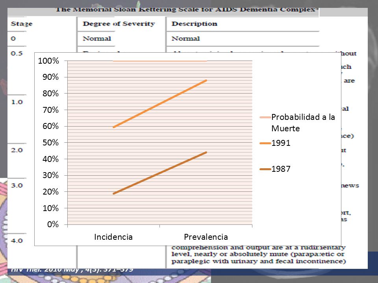The width and height of the screenshot is (378, 283).
Task: Click the 10% axis label
Action: click(x=51, y=208)
